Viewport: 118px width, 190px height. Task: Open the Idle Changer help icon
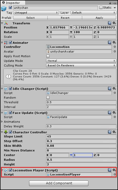[109, 89]
